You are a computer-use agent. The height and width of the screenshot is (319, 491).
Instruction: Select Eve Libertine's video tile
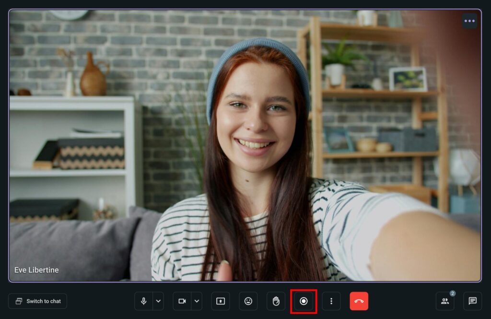coord(245,144)
